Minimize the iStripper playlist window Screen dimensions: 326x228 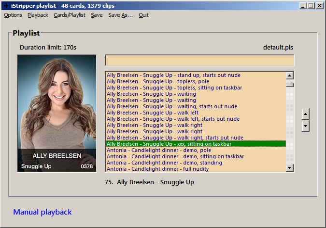(303, 6)
